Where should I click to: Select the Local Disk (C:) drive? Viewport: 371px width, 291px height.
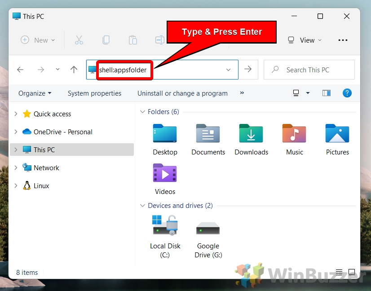pyautogui.click(x=165, y=237)
